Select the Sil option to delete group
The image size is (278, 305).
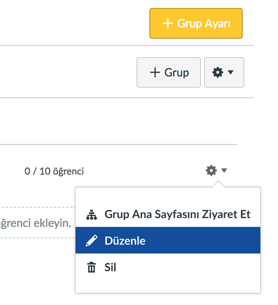coord(168,267)
